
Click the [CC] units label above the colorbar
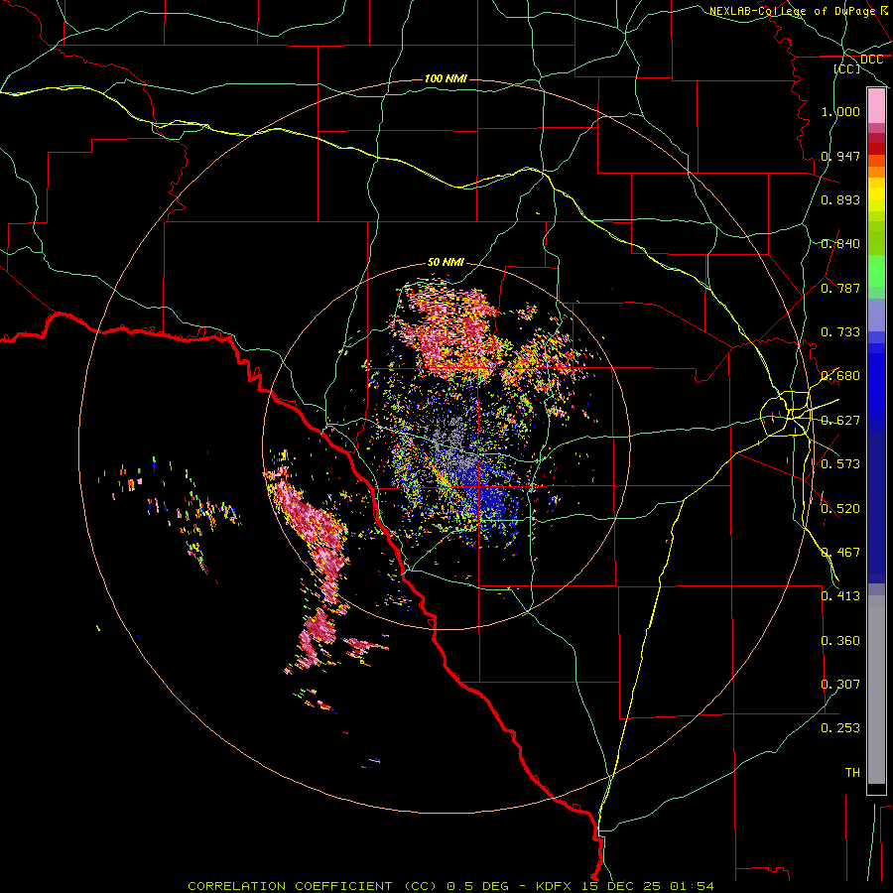(847, 68)
